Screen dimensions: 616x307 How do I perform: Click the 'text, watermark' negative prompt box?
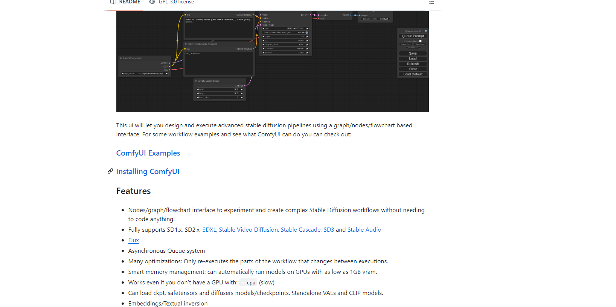pos(219,63)
